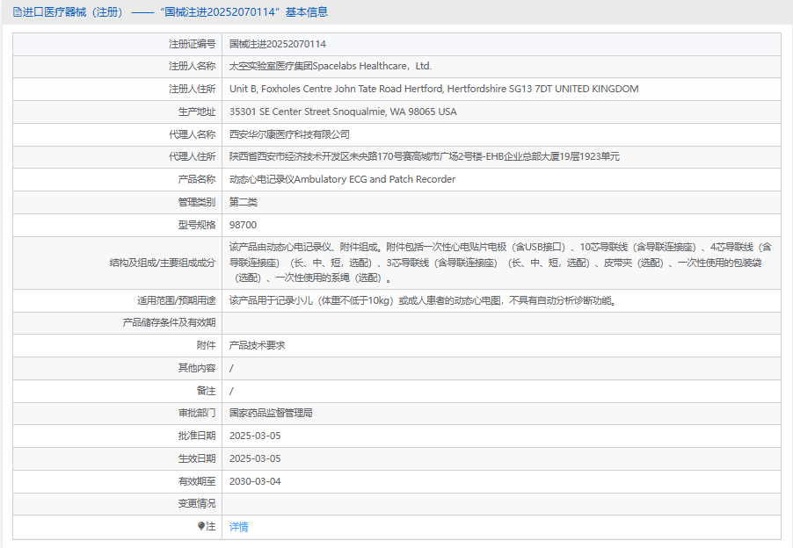Viewport: 793px width, 548px height.
Task: Click the Snoqualmie production address value
Action: point(343,112)
